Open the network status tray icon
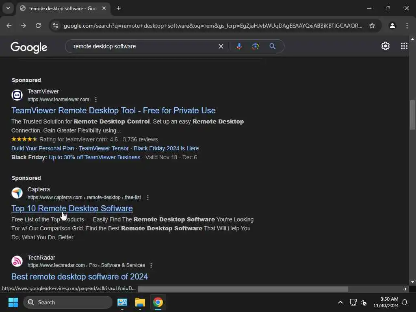The image size is (416, 312). coord(353,302)
